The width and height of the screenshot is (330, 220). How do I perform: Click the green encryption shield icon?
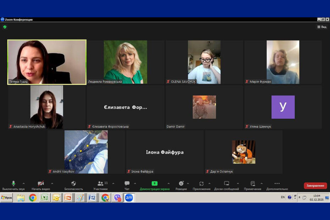tap(5, 27)
